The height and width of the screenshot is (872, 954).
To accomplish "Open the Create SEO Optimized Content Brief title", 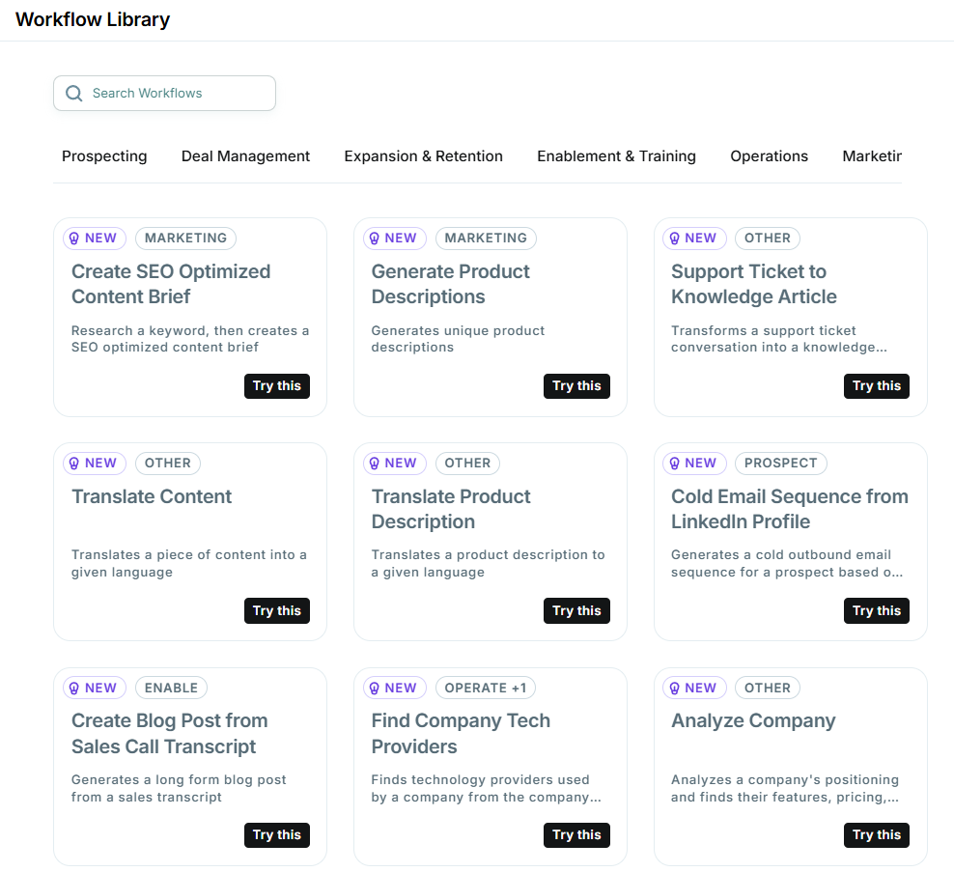I will tap(171, 284).
